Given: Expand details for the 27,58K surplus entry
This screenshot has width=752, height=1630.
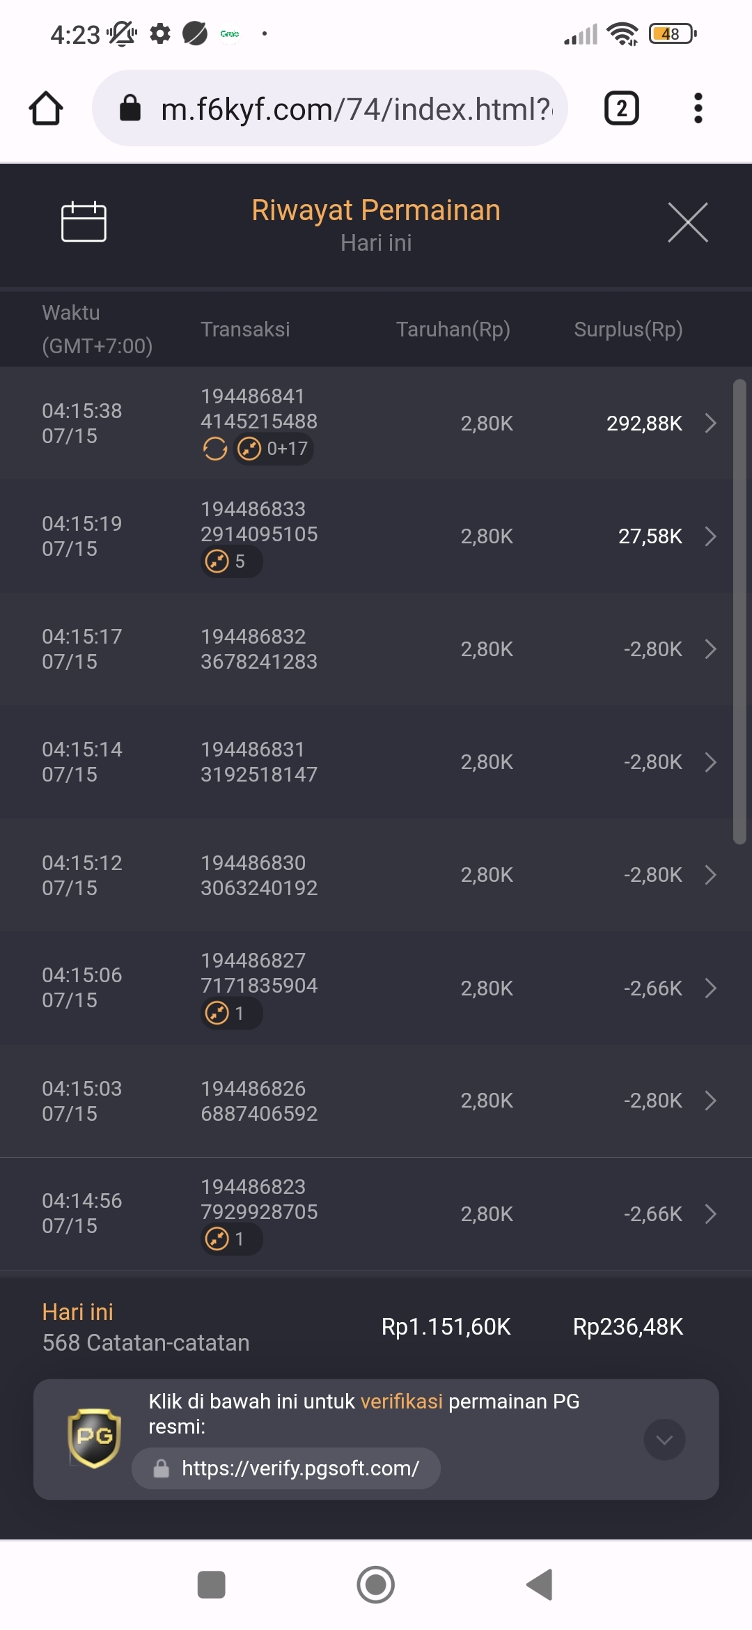Looking at the screenshot, I should point(710,536).
